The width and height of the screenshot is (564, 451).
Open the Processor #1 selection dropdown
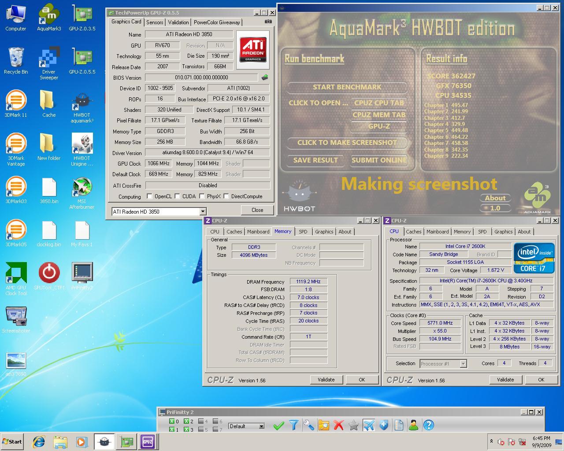click(463, 364)
